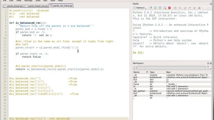Click the 'paren_strart = s[:paren_end].rfind' line
This screenshot has width=214, height=120.
coord(47,48)
